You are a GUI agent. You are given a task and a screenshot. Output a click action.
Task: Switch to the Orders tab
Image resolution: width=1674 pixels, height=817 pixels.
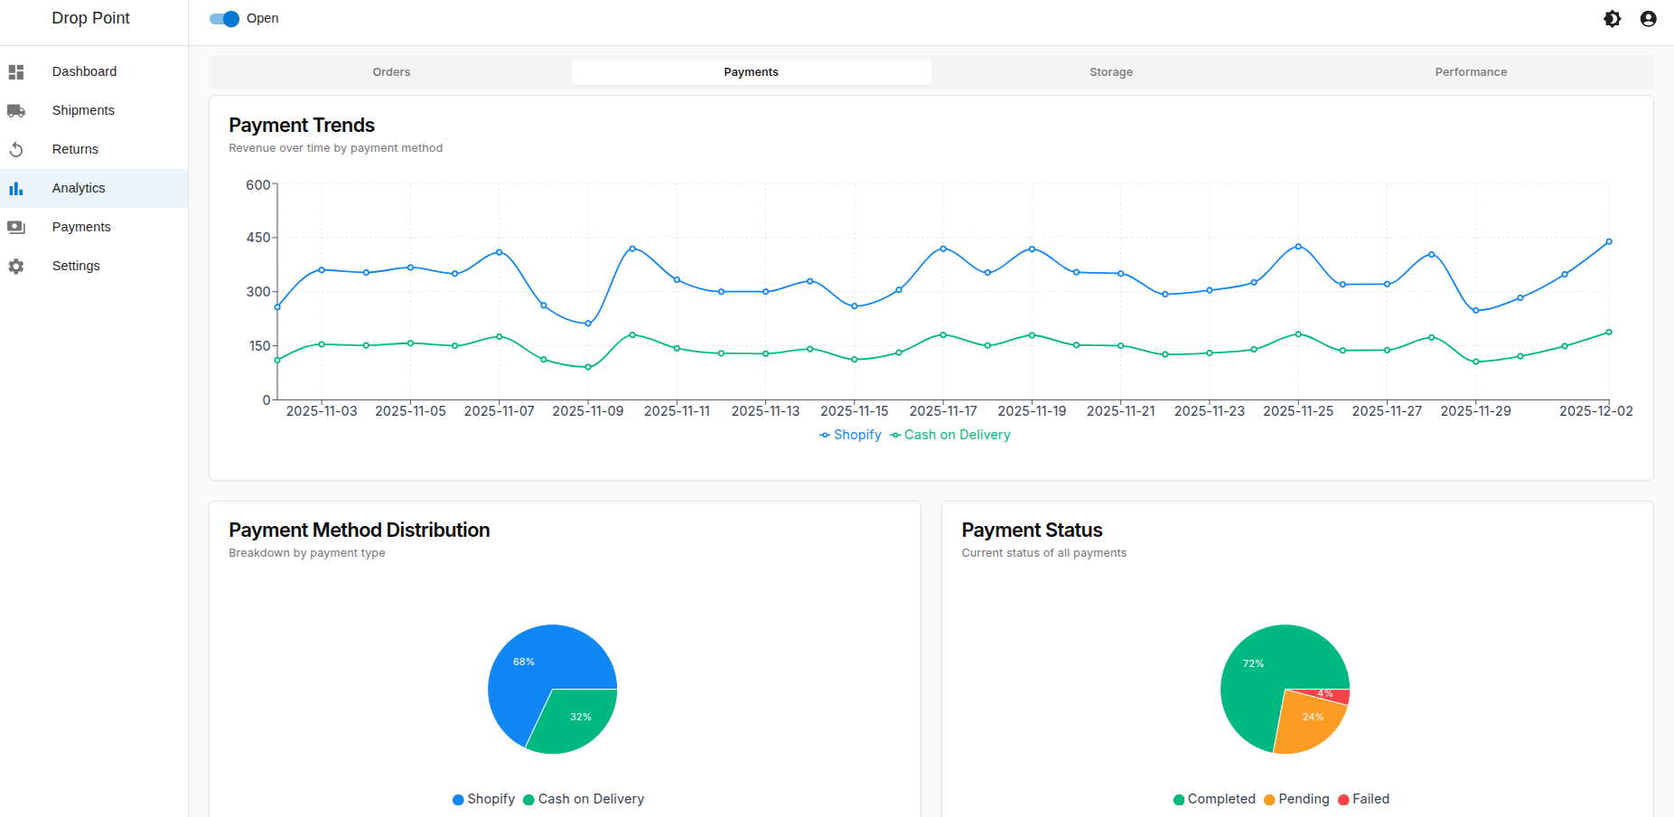tap(391, 72)
